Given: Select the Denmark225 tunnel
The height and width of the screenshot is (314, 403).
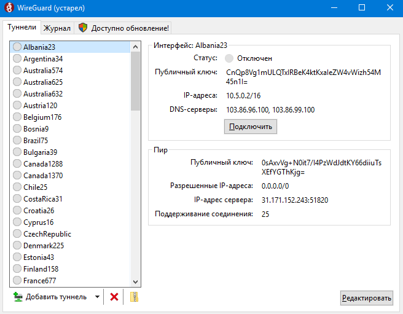Looking at the screenshot, I should point(70,246).
